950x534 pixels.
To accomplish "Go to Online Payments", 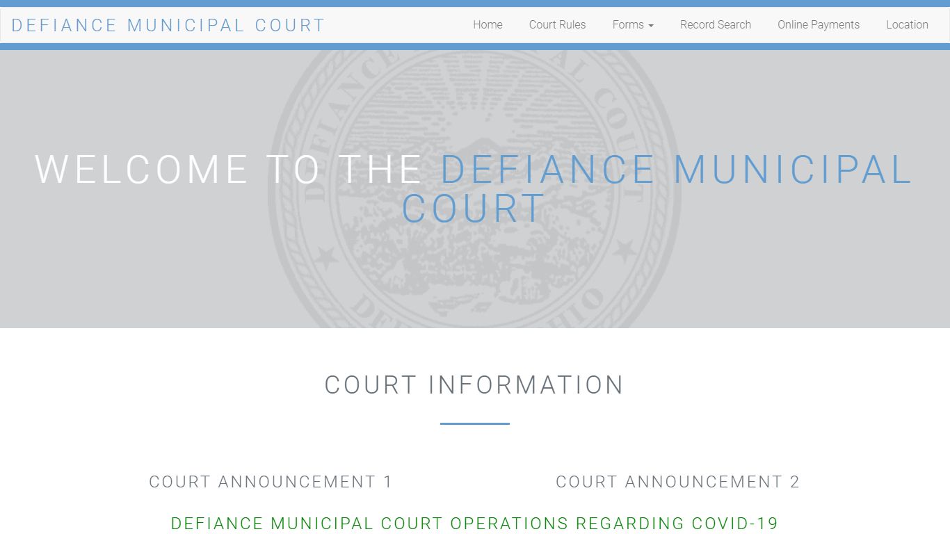I will 818,24.
